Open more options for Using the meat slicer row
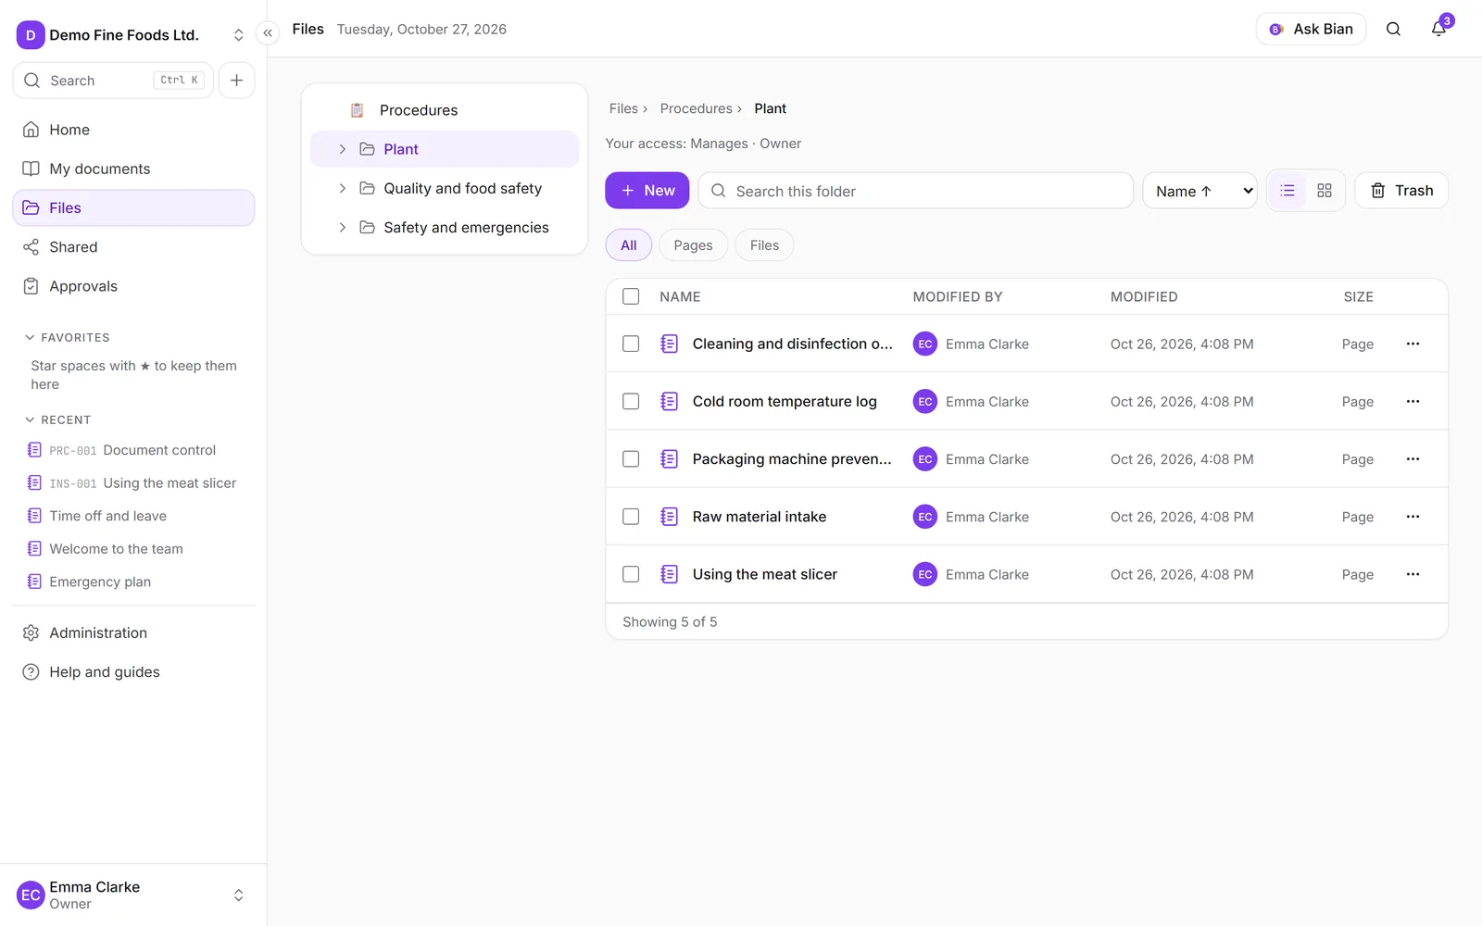The image size is (1482, 926). pos(1413,574)
